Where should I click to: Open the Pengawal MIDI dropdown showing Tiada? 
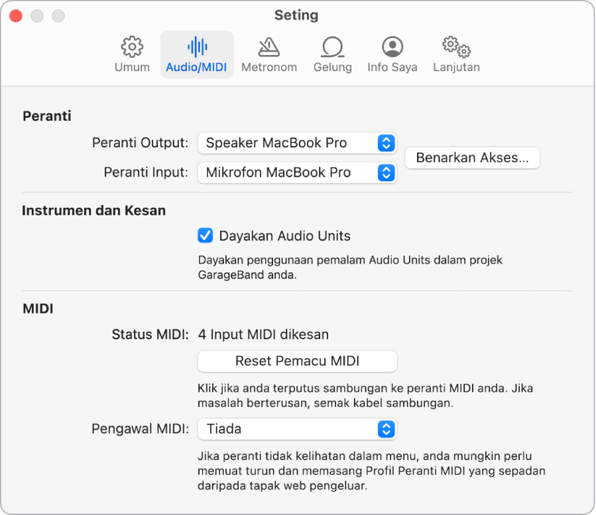pos(296,429)
